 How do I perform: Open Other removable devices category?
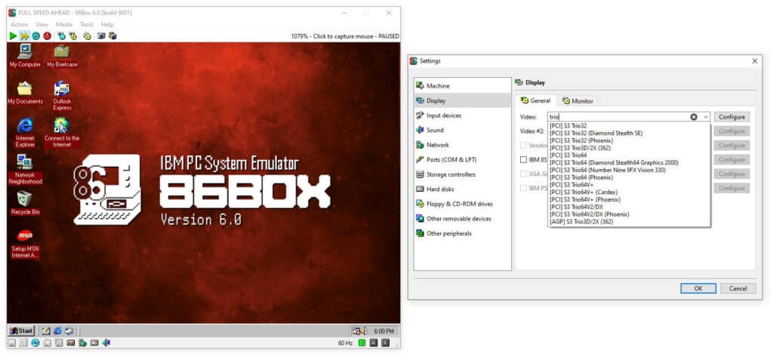click(463, 218)
